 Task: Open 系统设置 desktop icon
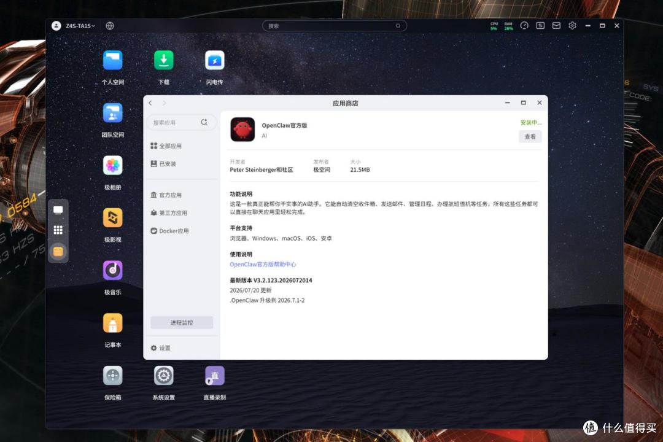click(x=164, y=376)
